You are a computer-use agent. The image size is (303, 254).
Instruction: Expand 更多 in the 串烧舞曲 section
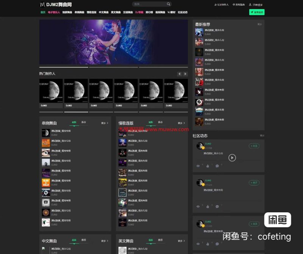[105, 123]
